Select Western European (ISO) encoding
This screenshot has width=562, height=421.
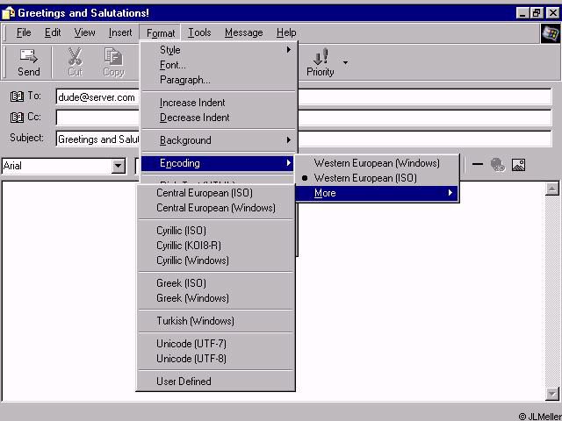click(365, 178)
